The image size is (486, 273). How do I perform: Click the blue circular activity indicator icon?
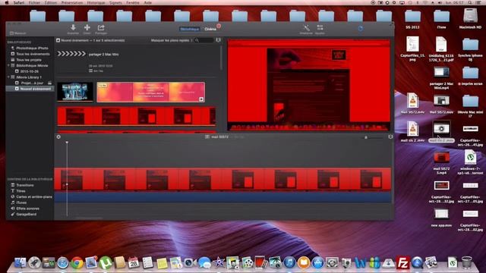361,29
